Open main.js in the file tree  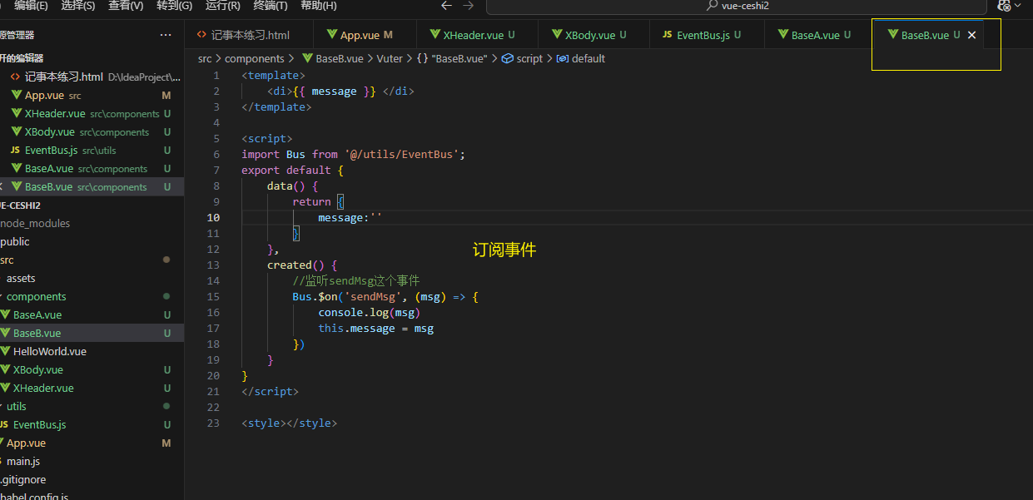click(x=92, y=461)
